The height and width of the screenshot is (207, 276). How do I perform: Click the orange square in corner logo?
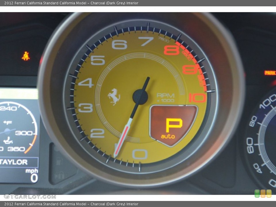coord(263,193)
